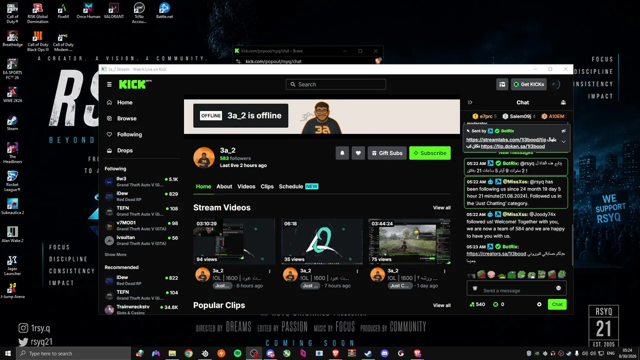This screenshot has height=360, width=640.
Task: Send message with the Chat button
Action: pos(557,304)
